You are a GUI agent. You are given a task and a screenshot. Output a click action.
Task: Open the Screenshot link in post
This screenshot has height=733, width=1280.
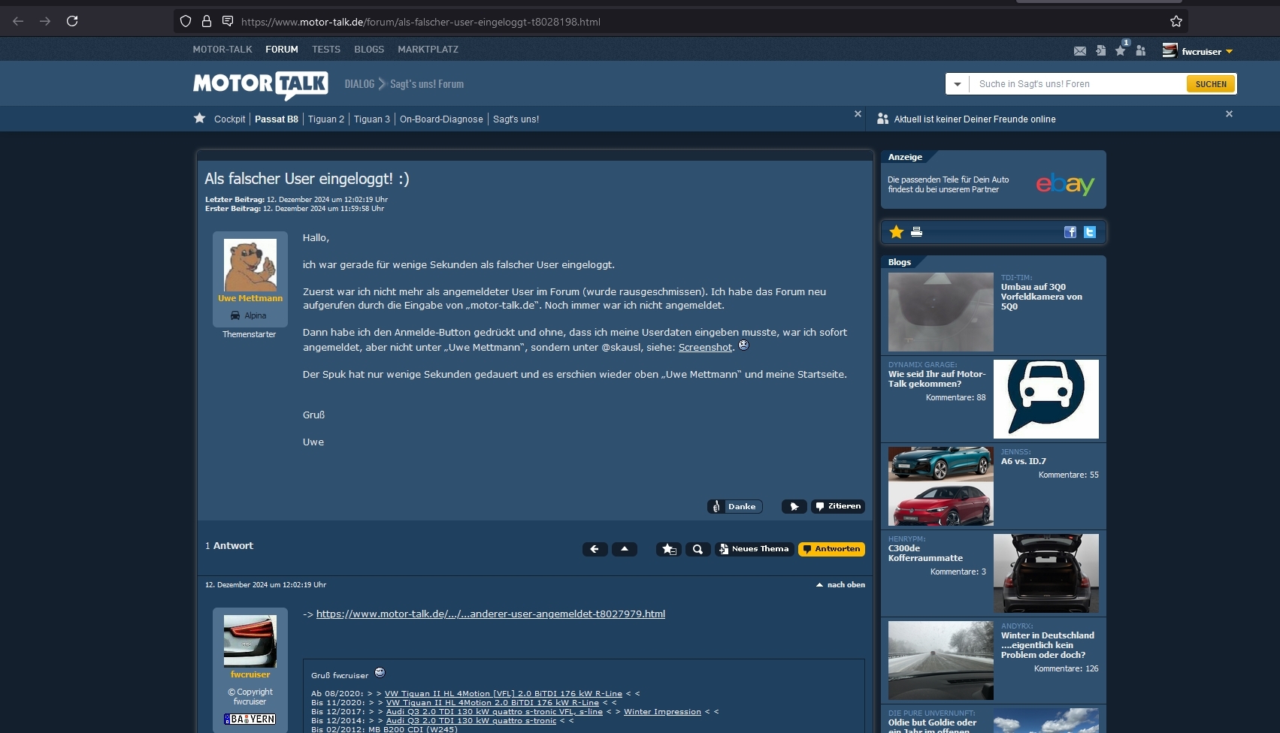coord(705,347)
